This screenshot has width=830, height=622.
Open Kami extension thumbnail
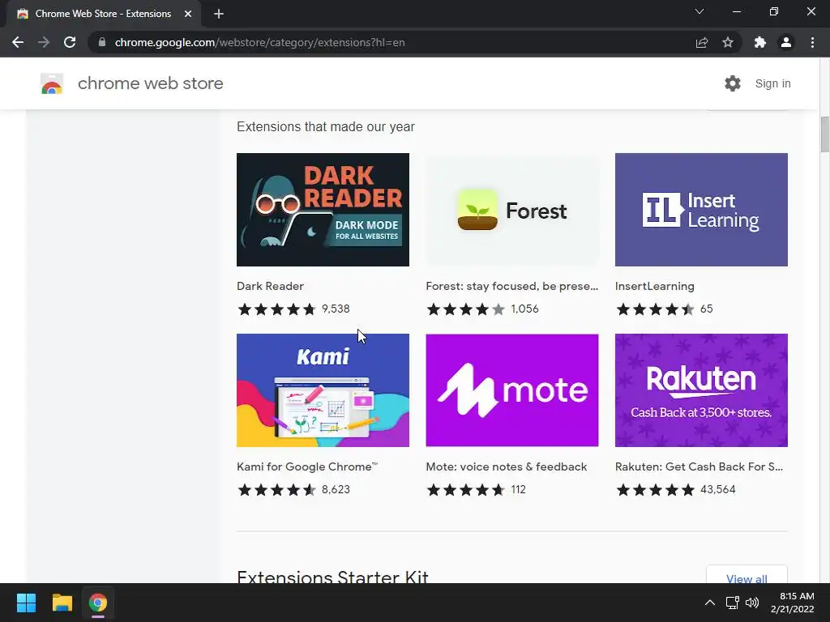click(323, 390)
